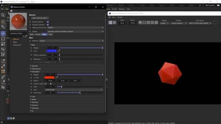Open the Subsurface Type randomwalk dropdown
Image resolution: width=221 pixels, height=124 pixels.
[74, 90]
